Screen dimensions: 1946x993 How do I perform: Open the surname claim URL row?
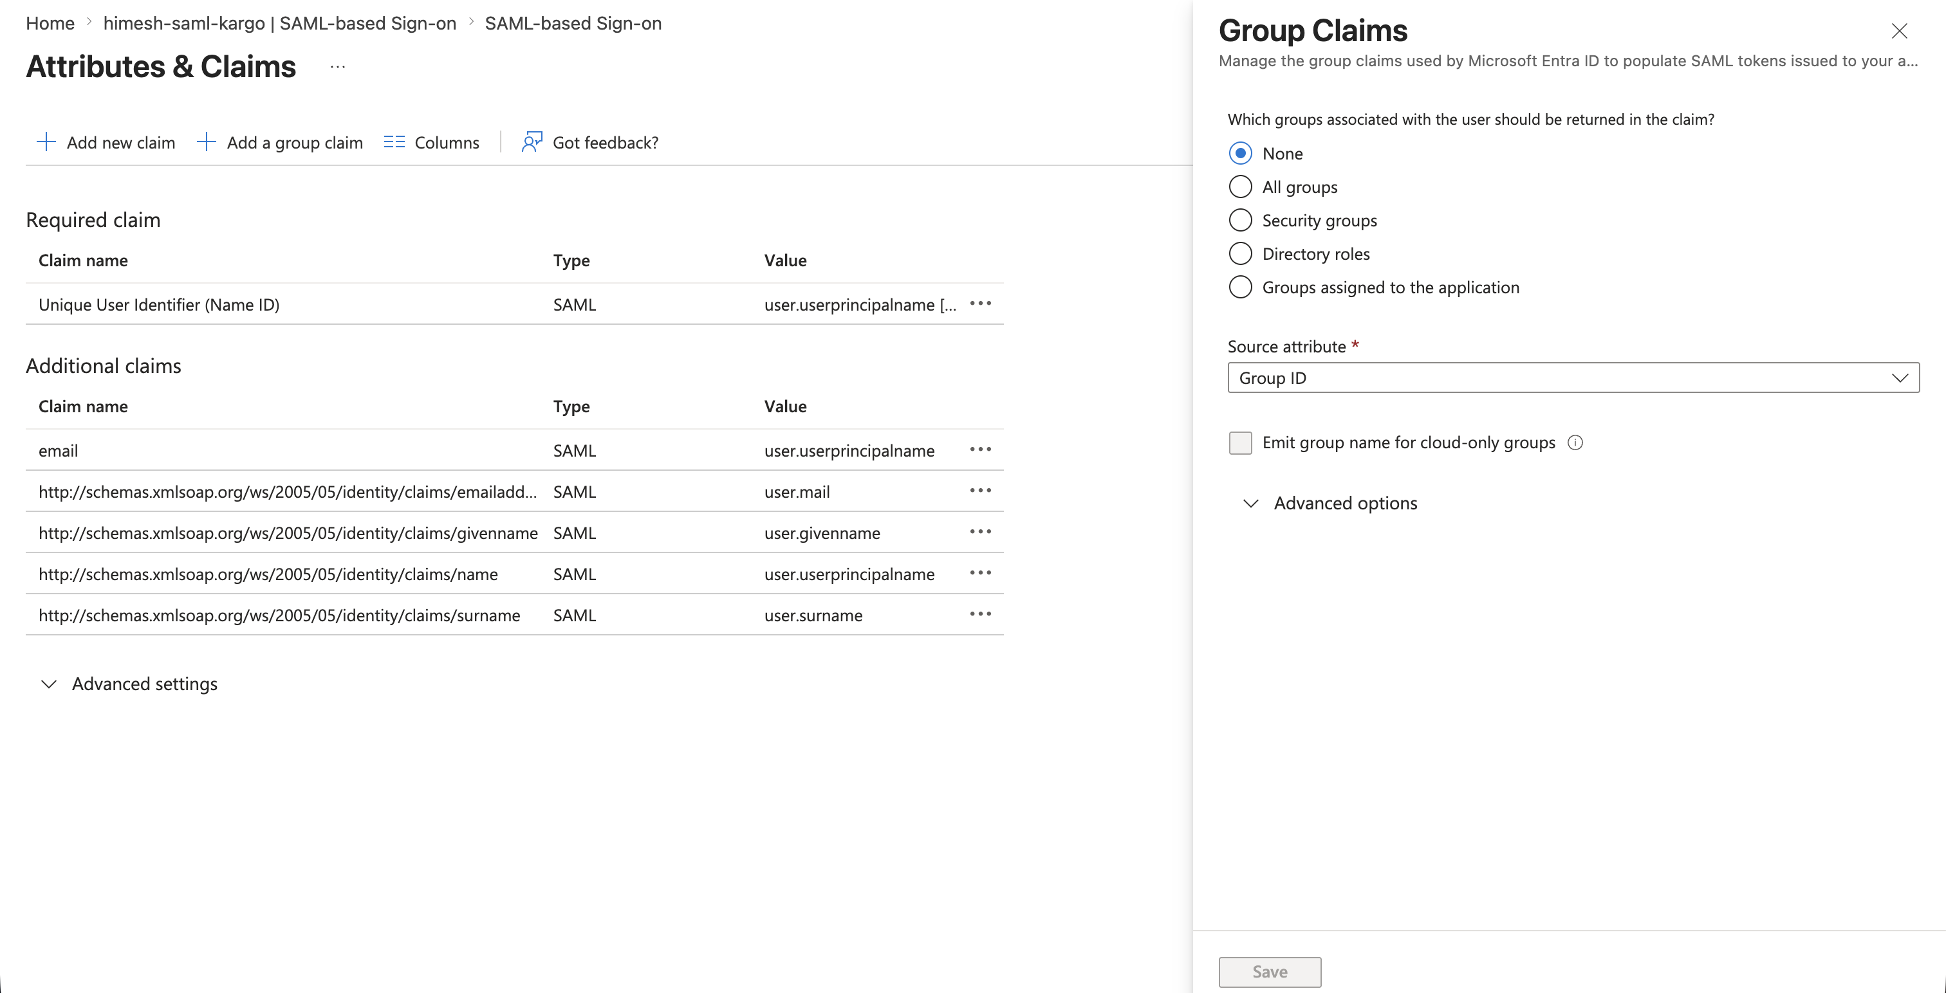pos(514,615)
